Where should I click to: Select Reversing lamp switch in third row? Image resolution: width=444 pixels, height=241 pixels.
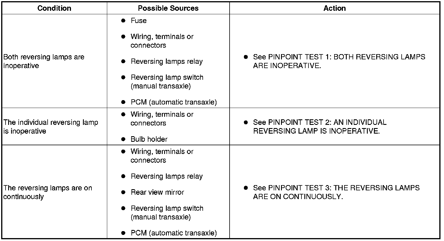click(167, 213)
